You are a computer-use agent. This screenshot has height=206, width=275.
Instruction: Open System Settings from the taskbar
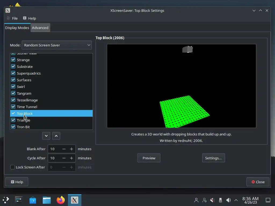19,200
